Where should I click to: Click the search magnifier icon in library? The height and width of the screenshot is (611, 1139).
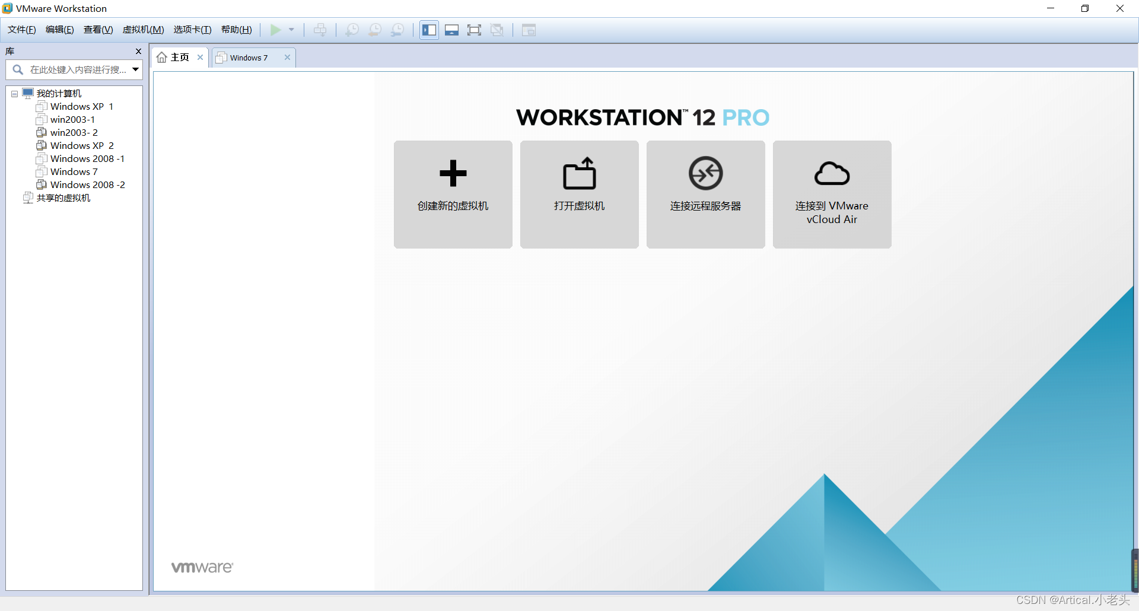coord(18,69)
